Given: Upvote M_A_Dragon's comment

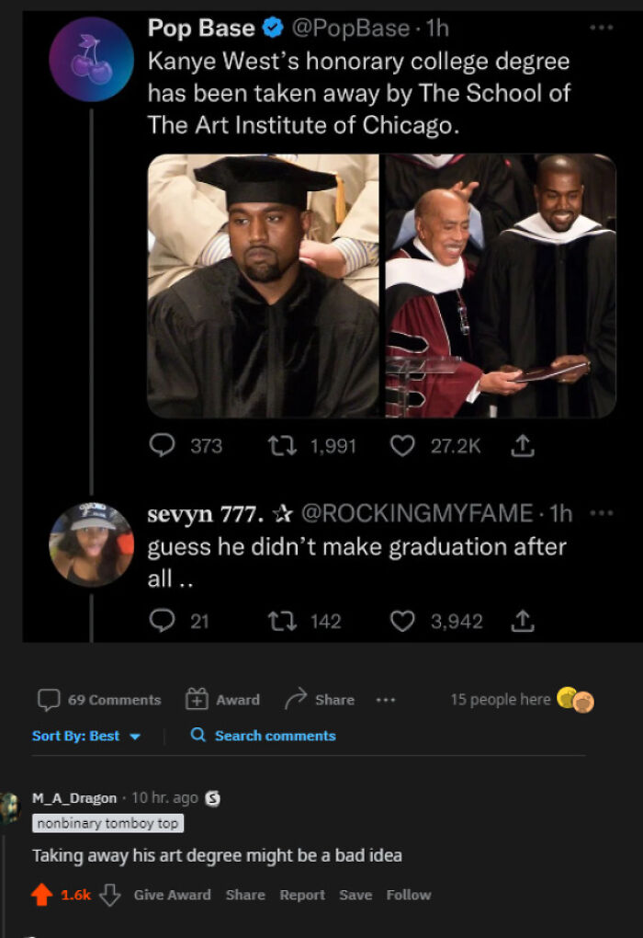Looking at the screenshot, I should click(40, 894).
